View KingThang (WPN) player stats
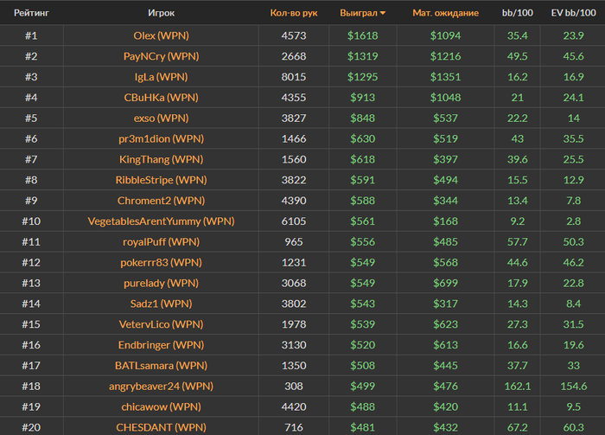605x435 pixels. 161,159
